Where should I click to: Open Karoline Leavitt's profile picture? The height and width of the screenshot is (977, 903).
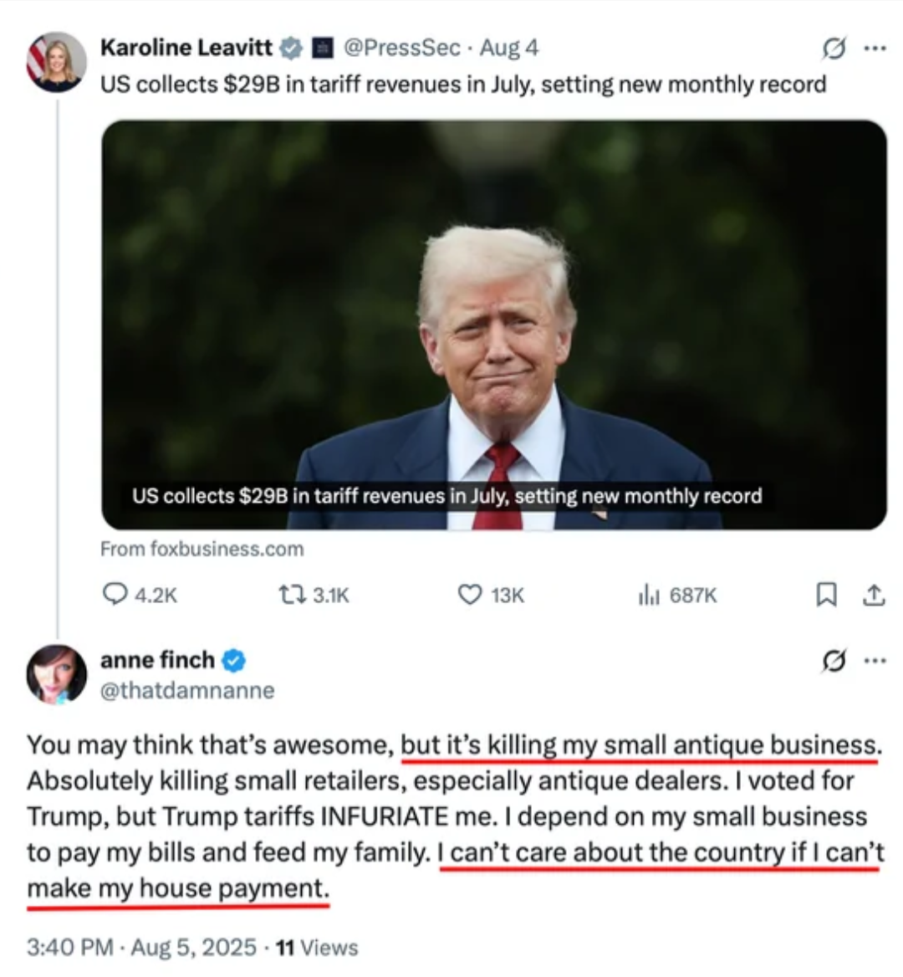56,62
